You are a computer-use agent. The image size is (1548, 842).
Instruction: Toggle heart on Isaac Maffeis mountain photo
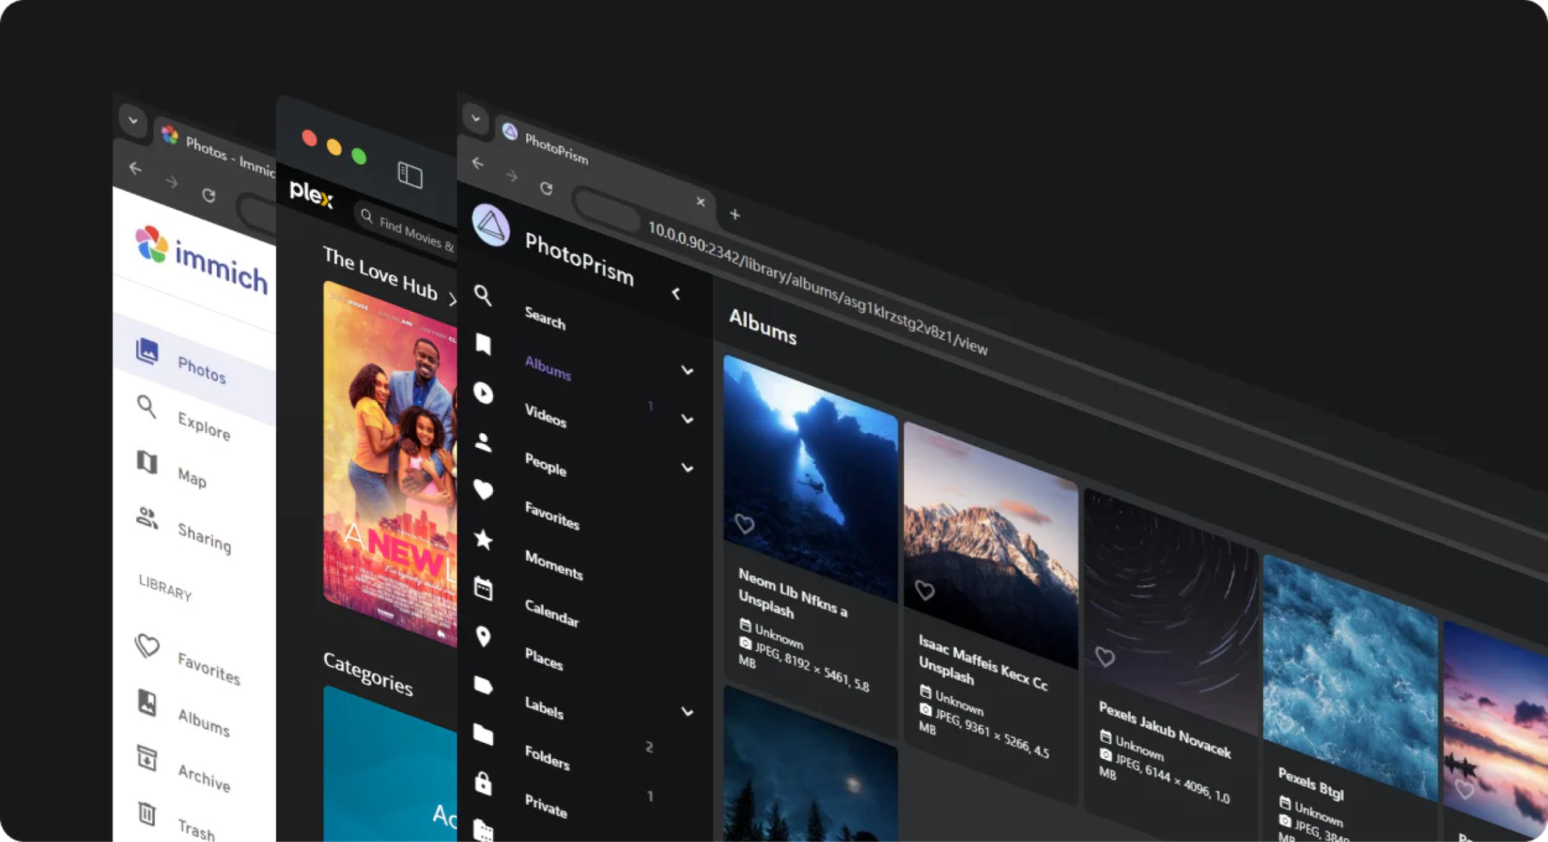click(924, 590)
